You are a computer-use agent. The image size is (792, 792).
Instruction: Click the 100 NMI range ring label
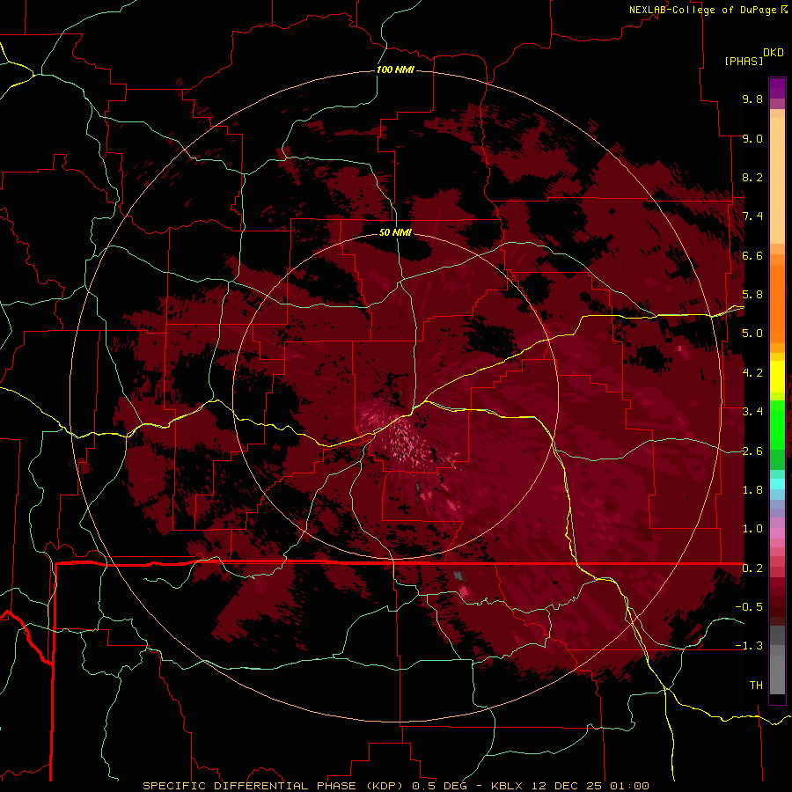tap(395, 70)
